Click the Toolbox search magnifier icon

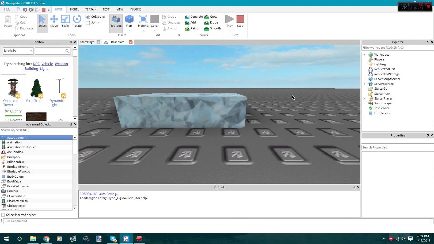[67, 51]
